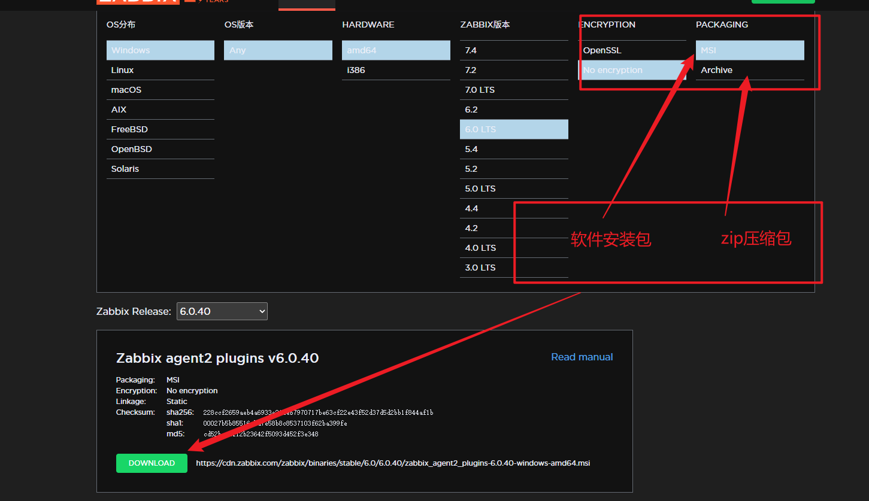
Task: Select OpenSSL encryption option
Action: point(632,50)
